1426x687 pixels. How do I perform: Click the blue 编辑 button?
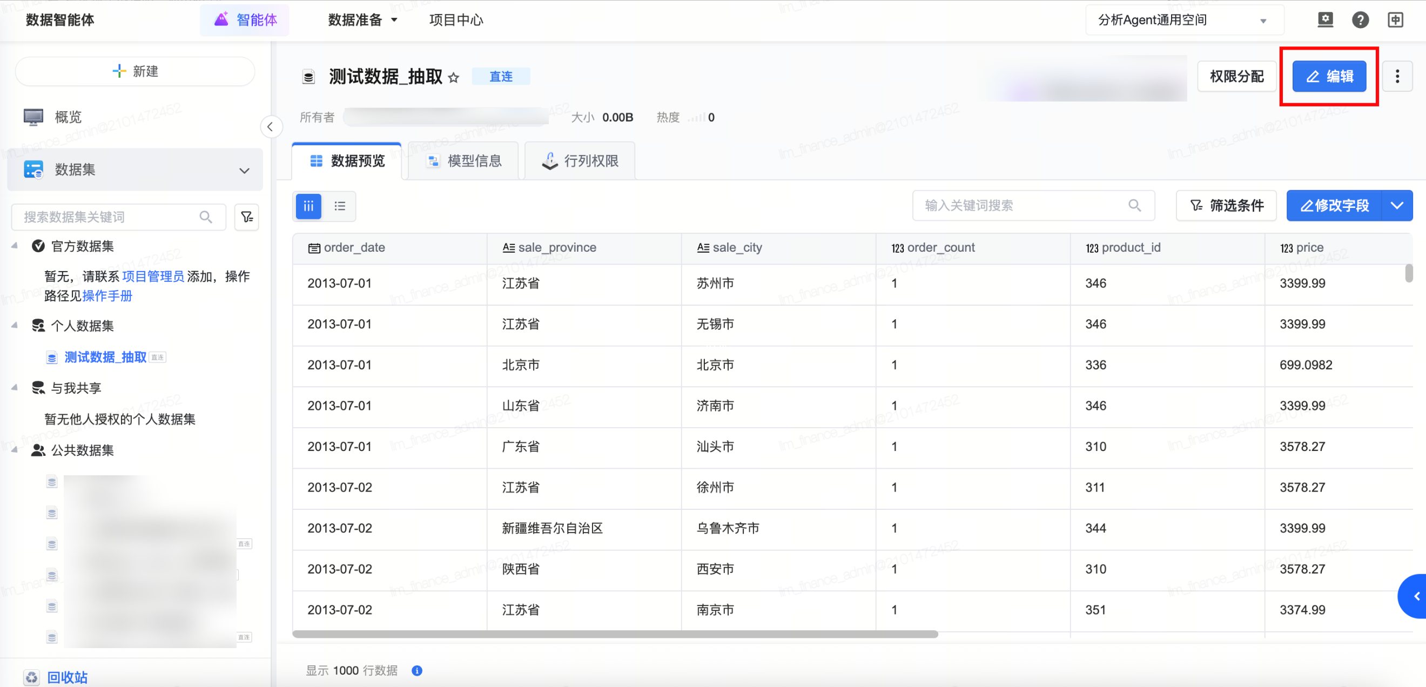1329,76
